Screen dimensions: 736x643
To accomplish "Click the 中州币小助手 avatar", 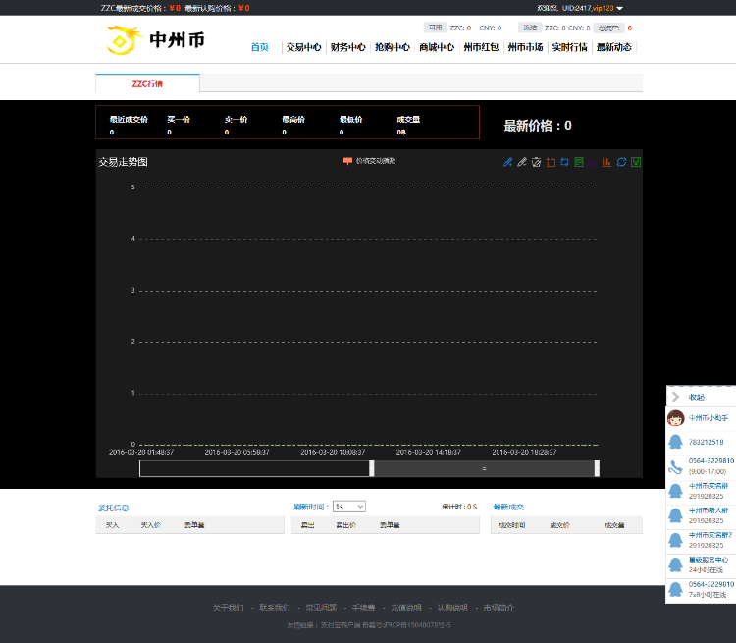I will click(675, 418).
